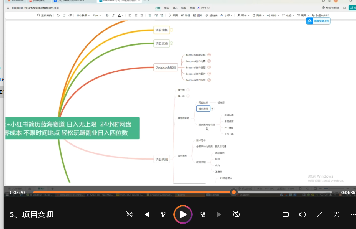
Task: Rewind 10 seconds
Action: tap(163, 214)
